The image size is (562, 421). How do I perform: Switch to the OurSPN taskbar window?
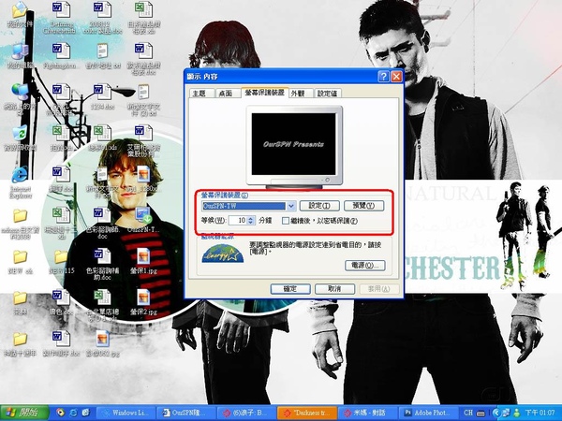click(x=186, y=414)
